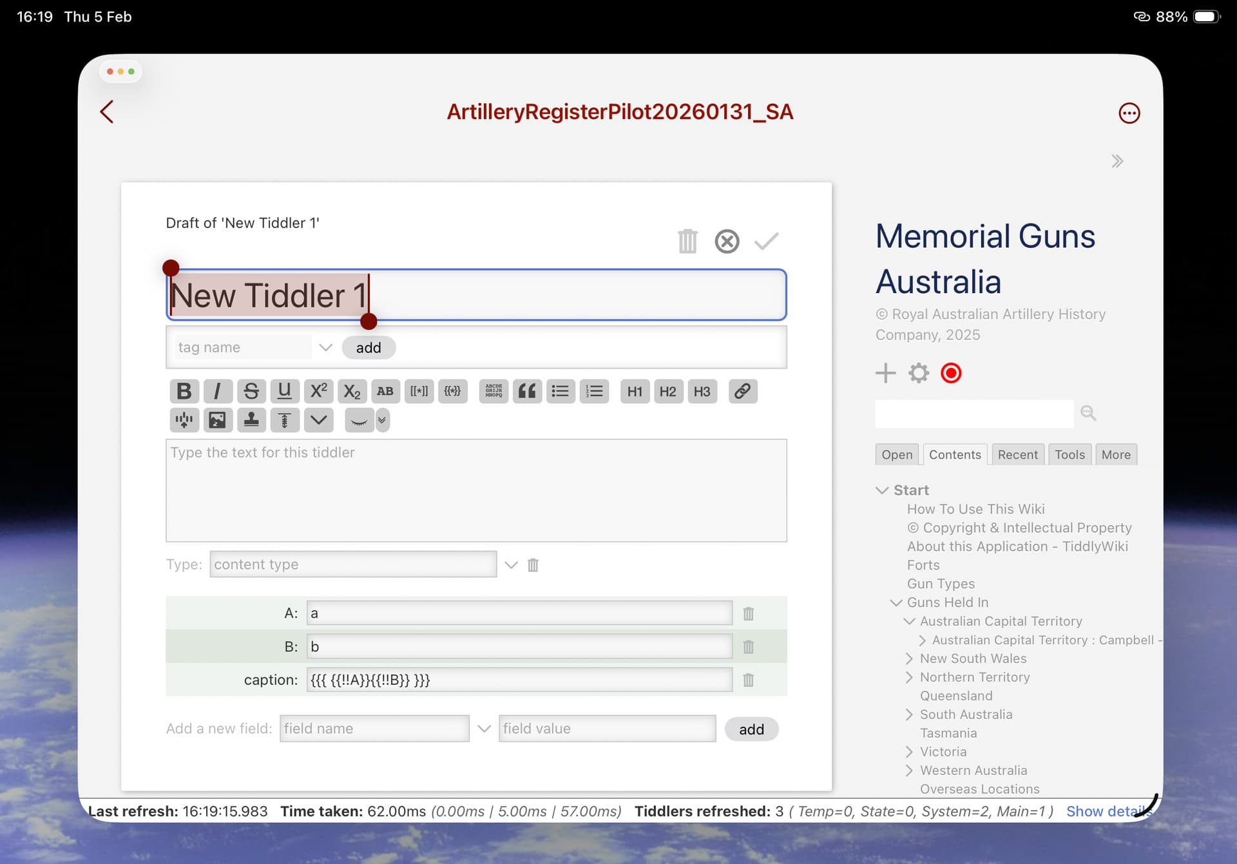Toggle bold formatting in editor toolbar

point(184,391)
